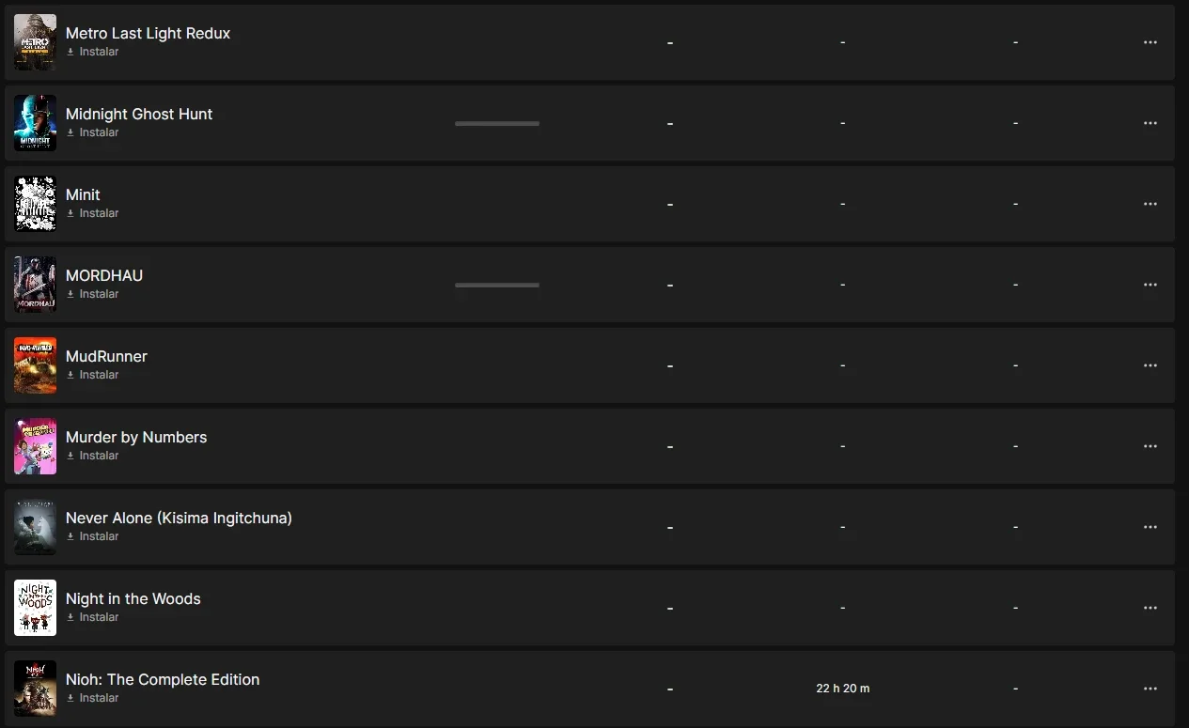
Task: Click the 22 h 20 m playtime for Nioh
Action: click(x=843, y=689)
